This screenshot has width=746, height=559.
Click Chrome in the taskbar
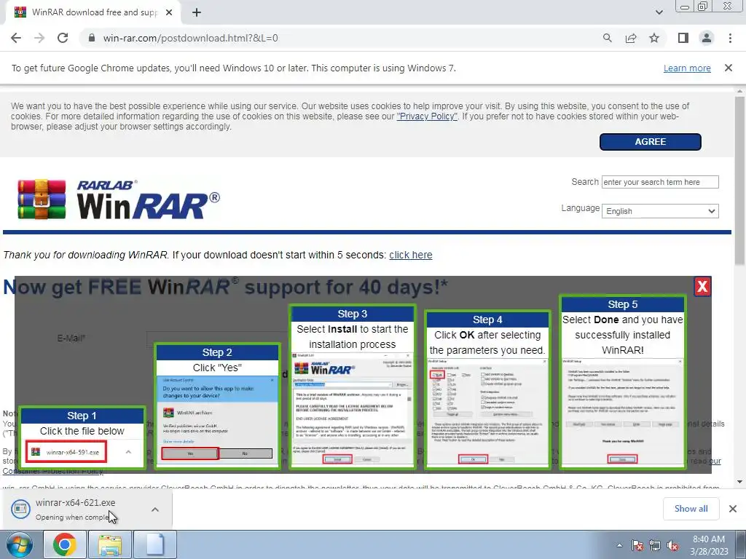65,544
